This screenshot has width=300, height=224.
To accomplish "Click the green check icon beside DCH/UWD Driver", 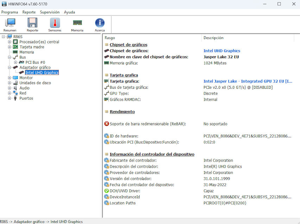I will tap(107, 191).
